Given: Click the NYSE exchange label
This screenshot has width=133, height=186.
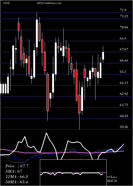Looking at the screenshot, I should 6,3.
